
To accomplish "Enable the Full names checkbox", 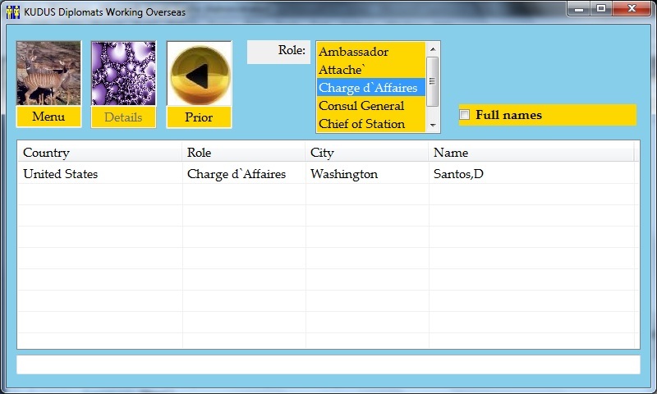I will tap(465, 115).
